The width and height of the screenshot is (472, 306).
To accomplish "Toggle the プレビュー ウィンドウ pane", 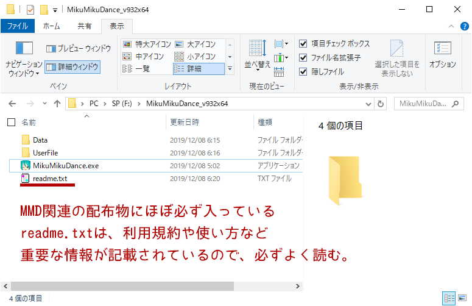I will [79, 48].
